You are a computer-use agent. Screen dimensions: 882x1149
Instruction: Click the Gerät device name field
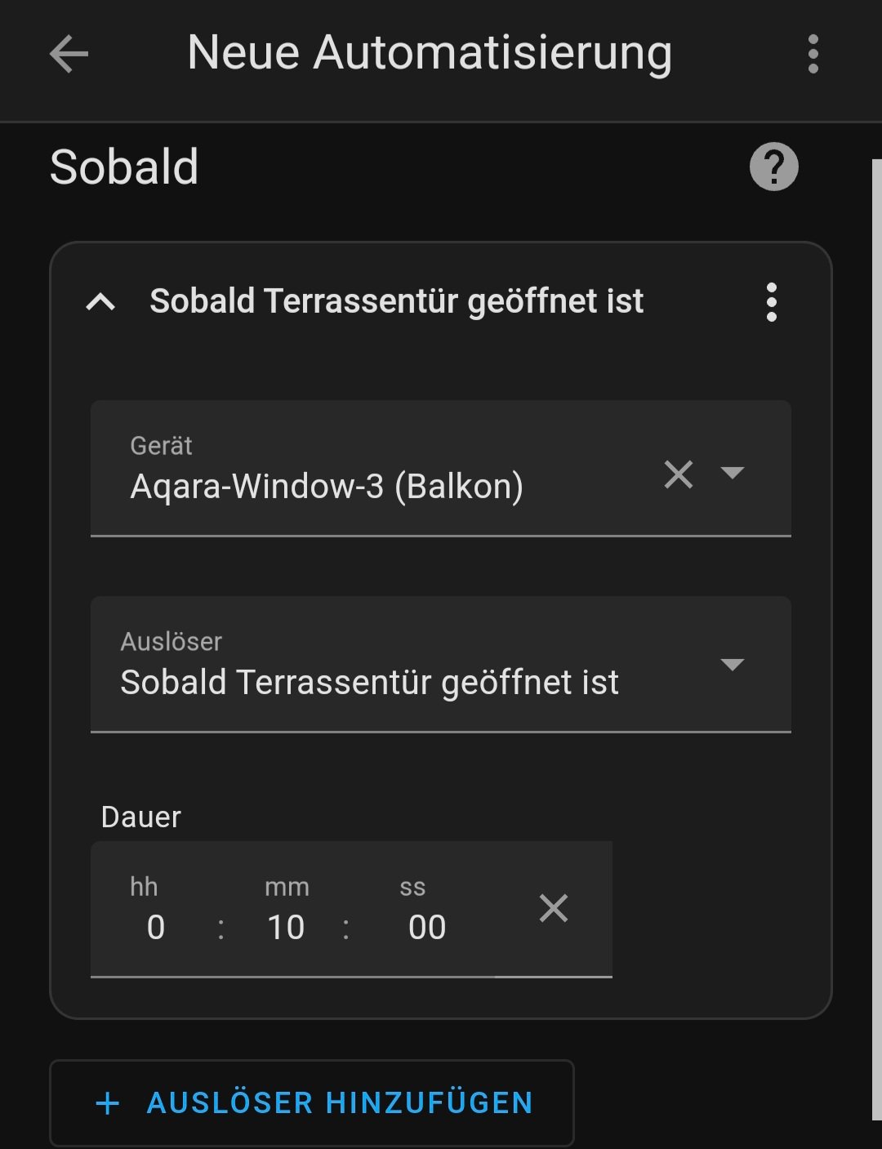click(x=327, y=487)
